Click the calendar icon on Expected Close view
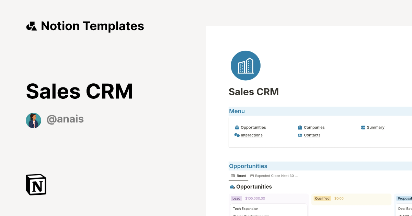 point(252,176)
